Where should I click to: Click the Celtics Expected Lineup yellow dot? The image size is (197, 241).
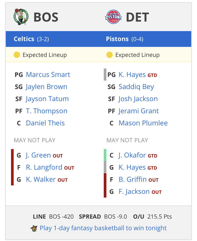(17, 55)
